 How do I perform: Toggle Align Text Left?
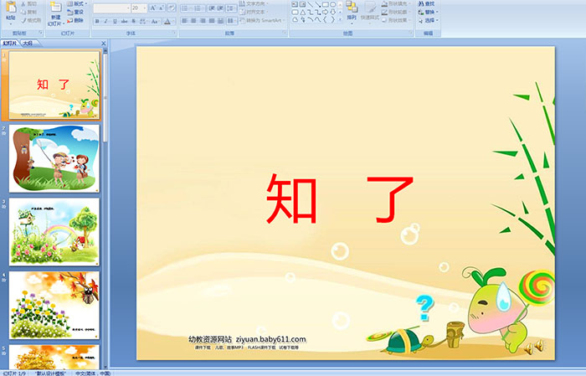[185, 21]
